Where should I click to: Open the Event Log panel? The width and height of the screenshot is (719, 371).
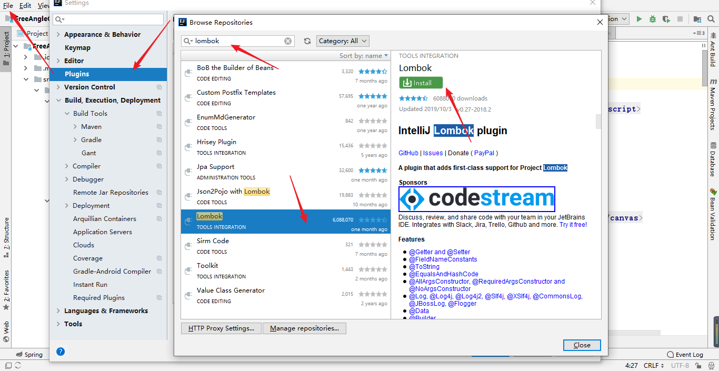(x=685, y=355)
